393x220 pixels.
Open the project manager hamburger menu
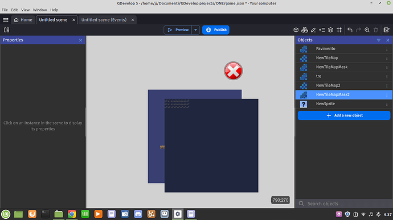[x=6, y=20]
